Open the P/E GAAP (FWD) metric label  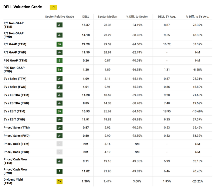[15, 52]
